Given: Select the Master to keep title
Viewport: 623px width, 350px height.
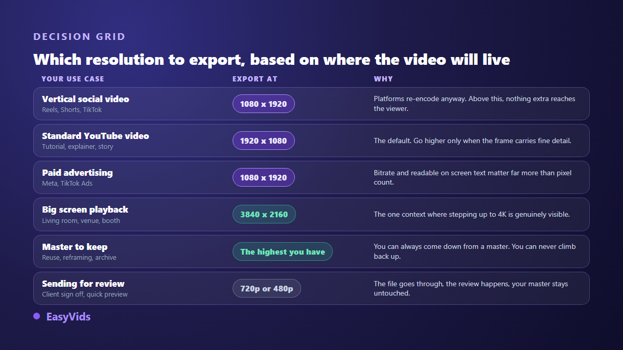Looking at the screenshot, I should pos(75,247).
